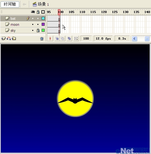Click the add motion guide layer icon
The height and width of the screenshot is (154, 151).
[x=9, y=39]
